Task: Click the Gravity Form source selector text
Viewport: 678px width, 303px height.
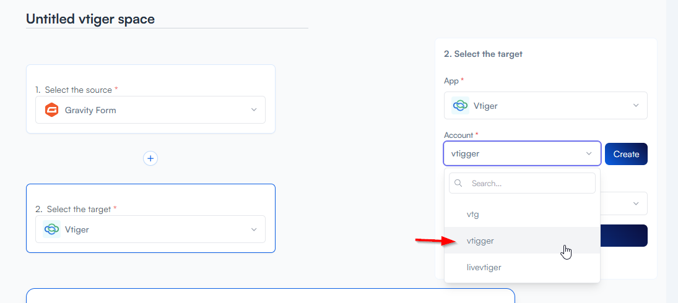Action: 90,110
